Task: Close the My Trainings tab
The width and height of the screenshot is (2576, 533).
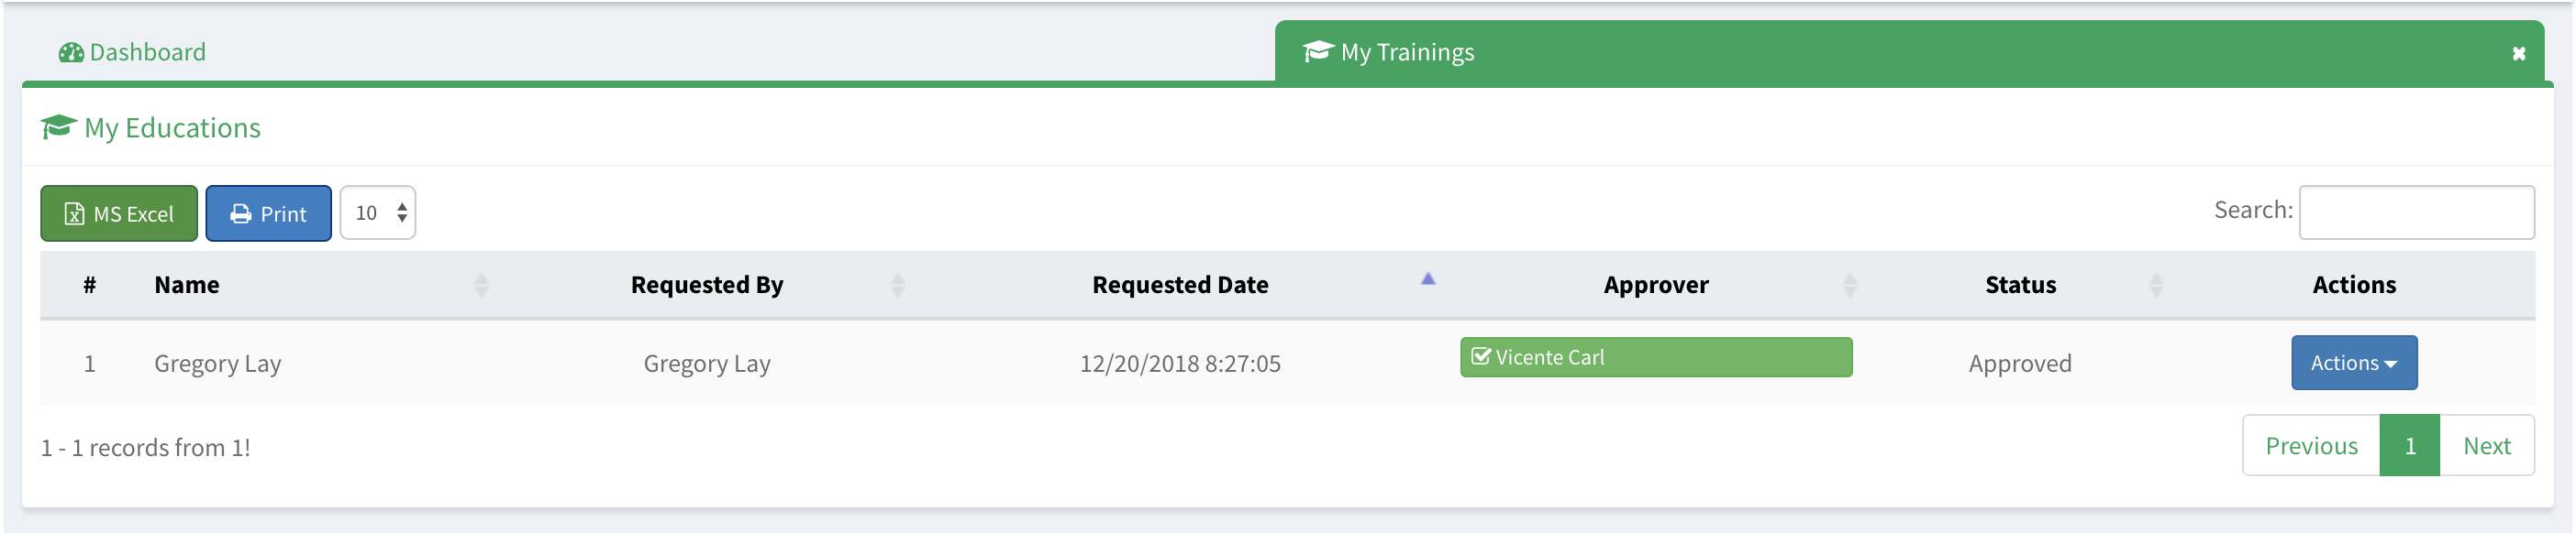Action: [x=2518, y=54]
